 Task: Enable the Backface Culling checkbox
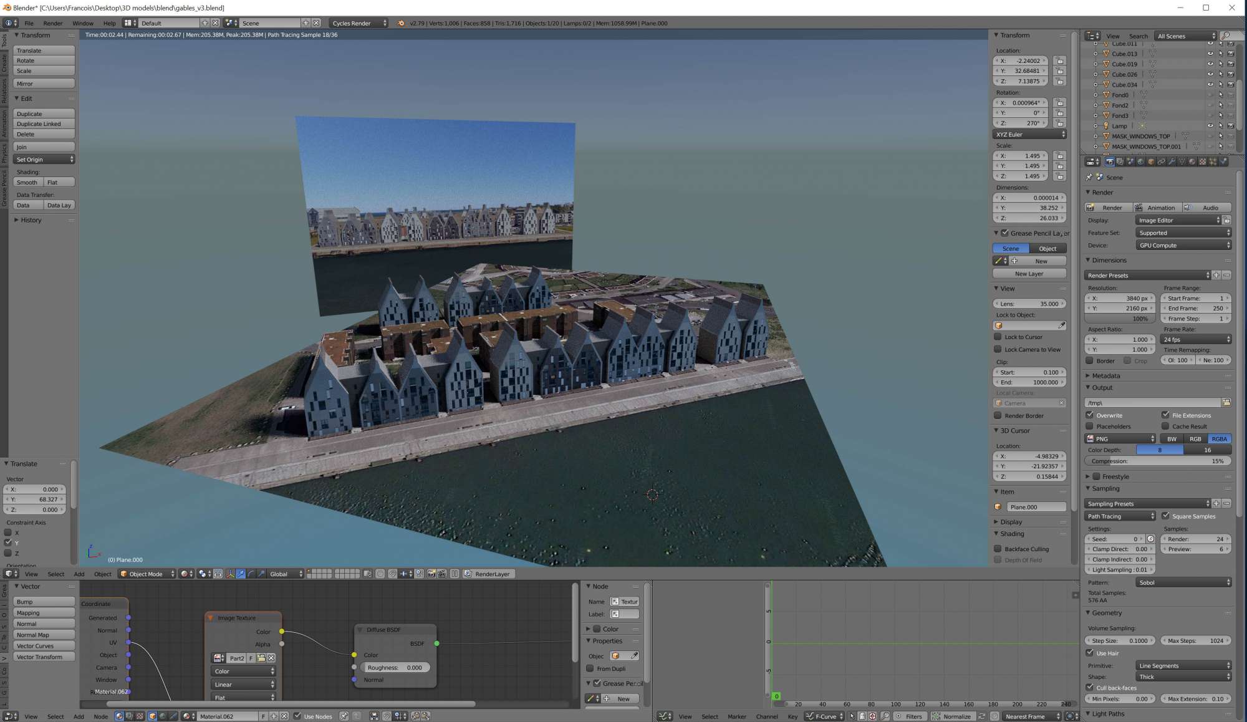point(998,549)
